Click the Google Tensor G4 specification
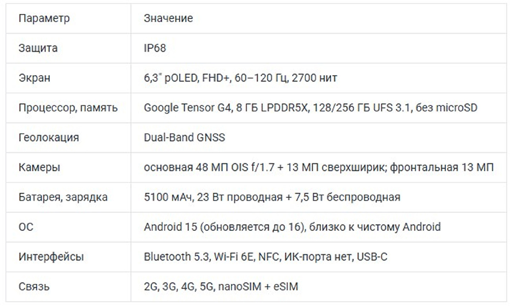Image resolution: width=511 pixels, height=306 pixels. tap(310, 108)
